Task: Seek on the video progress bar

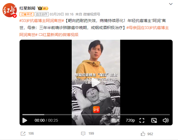Action: (x=96, y=115)
